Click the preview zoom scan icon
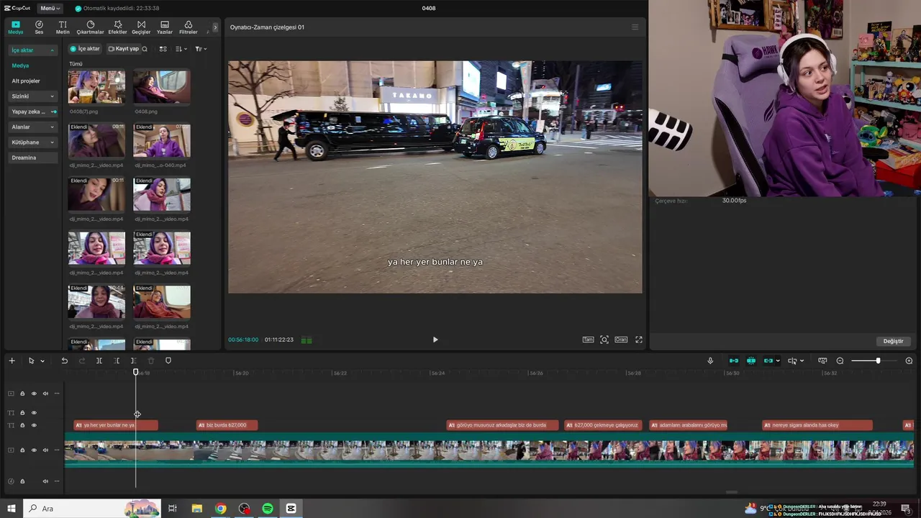Image resolution: width=921 pixels, height=518 pixels. click(604, 340)
